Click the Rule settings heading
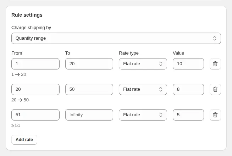 (x=27, y=15)
